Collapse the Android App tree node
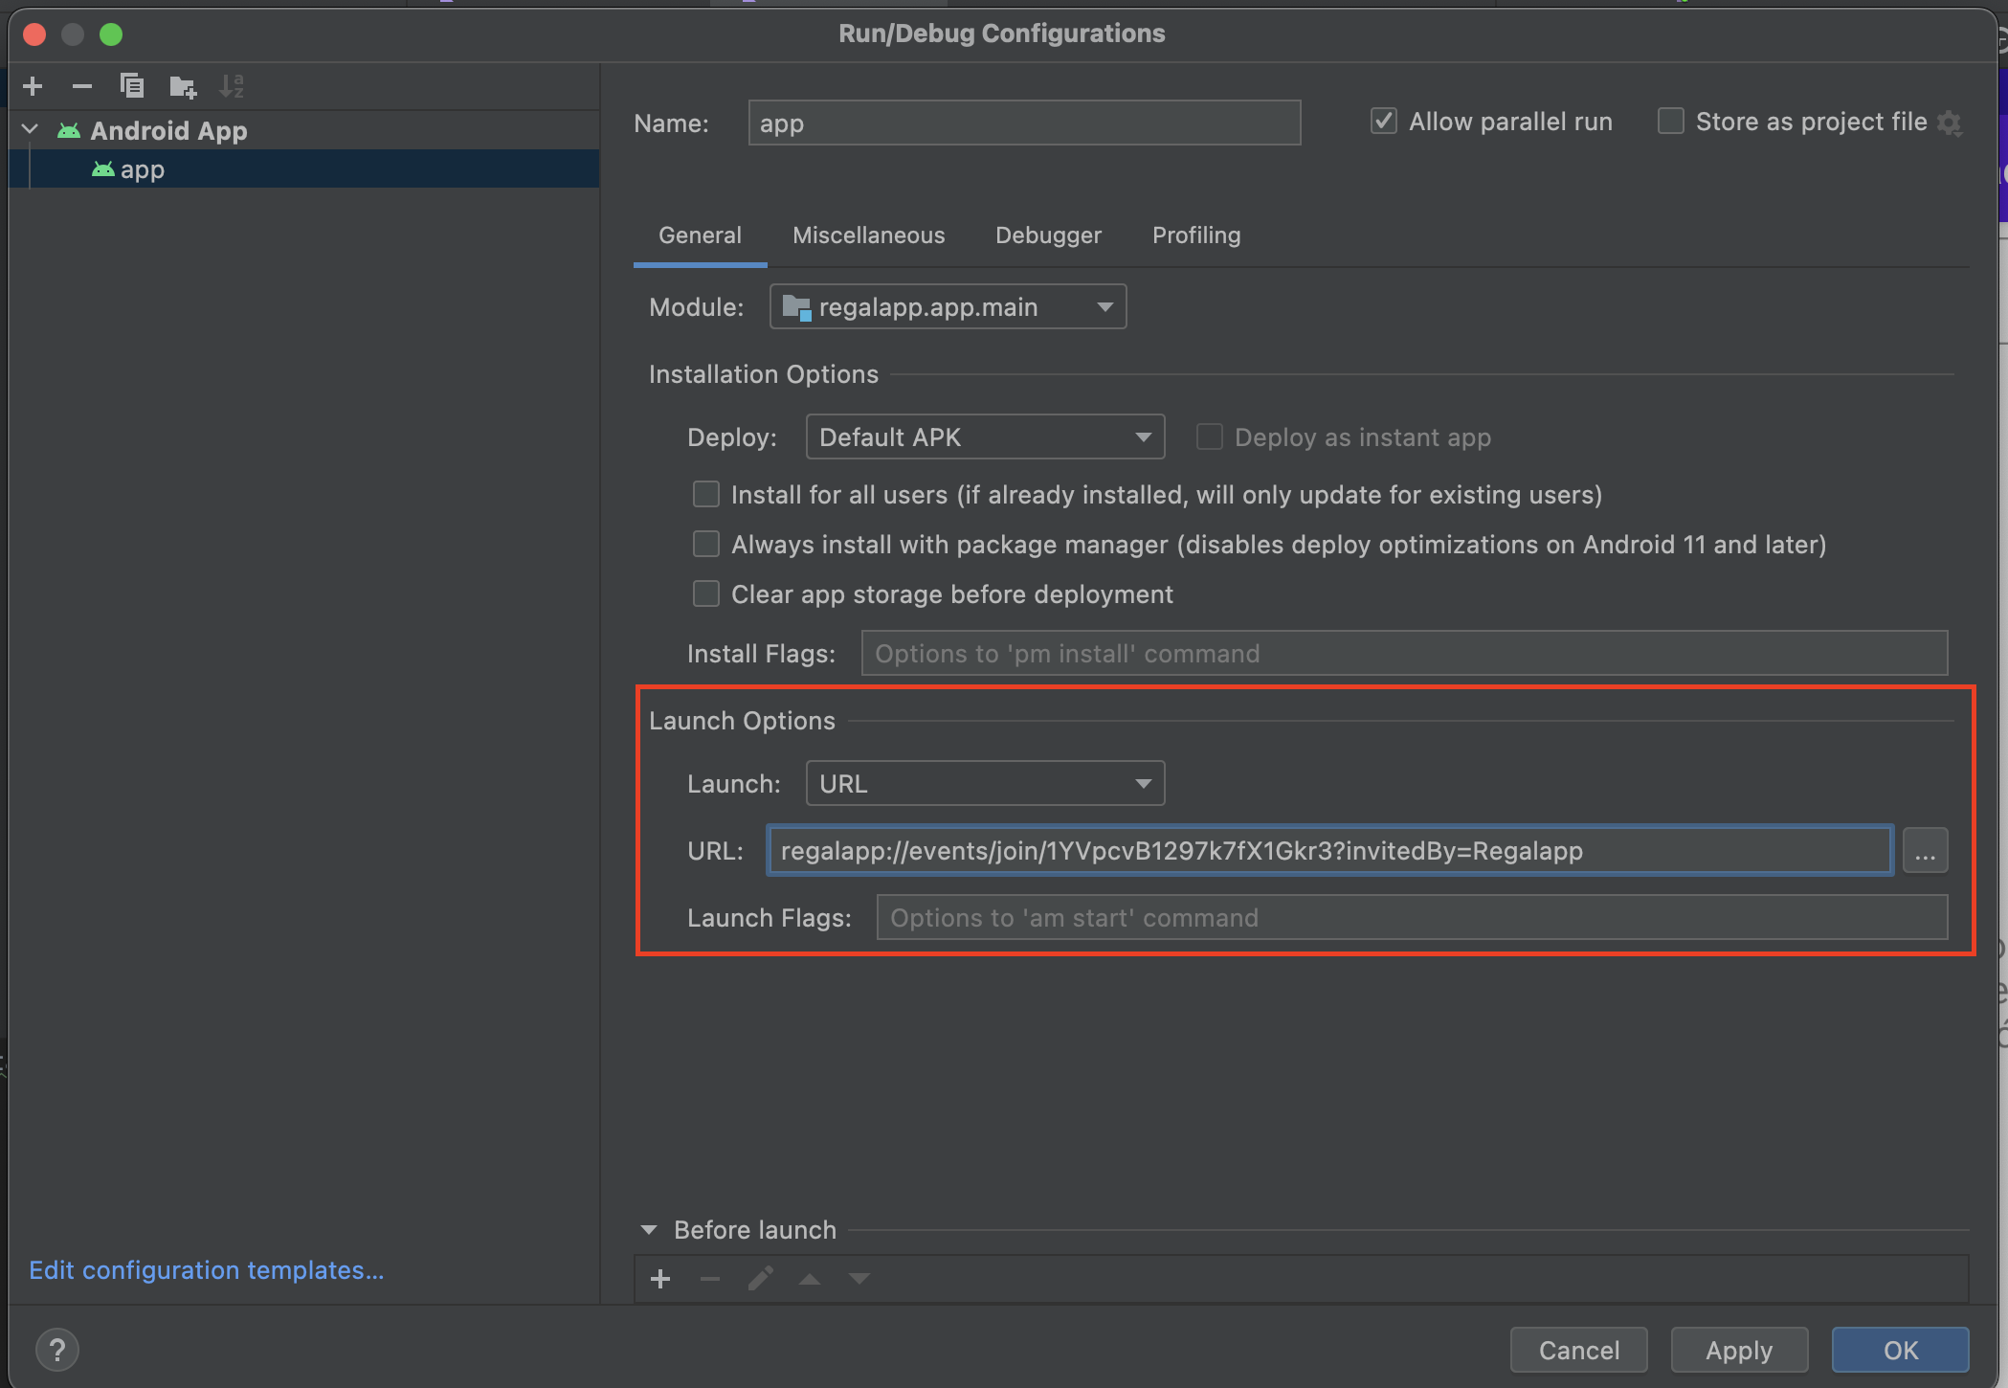The width and height of the screenshot is (2008, 1388). [x=30, y=130]
